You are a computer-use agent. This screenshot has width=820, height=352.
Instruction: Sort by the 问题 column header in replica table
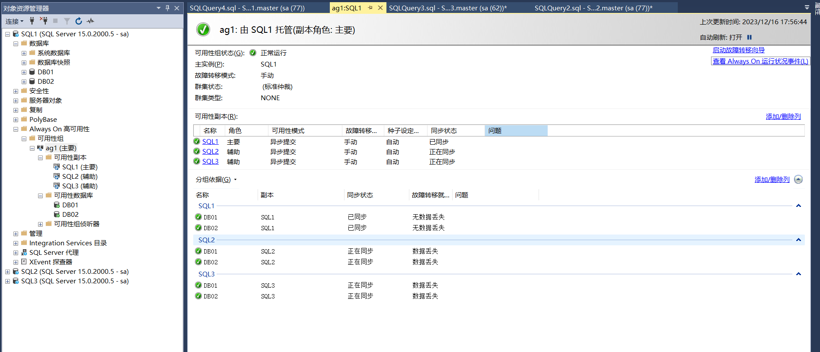pos(516,131)
